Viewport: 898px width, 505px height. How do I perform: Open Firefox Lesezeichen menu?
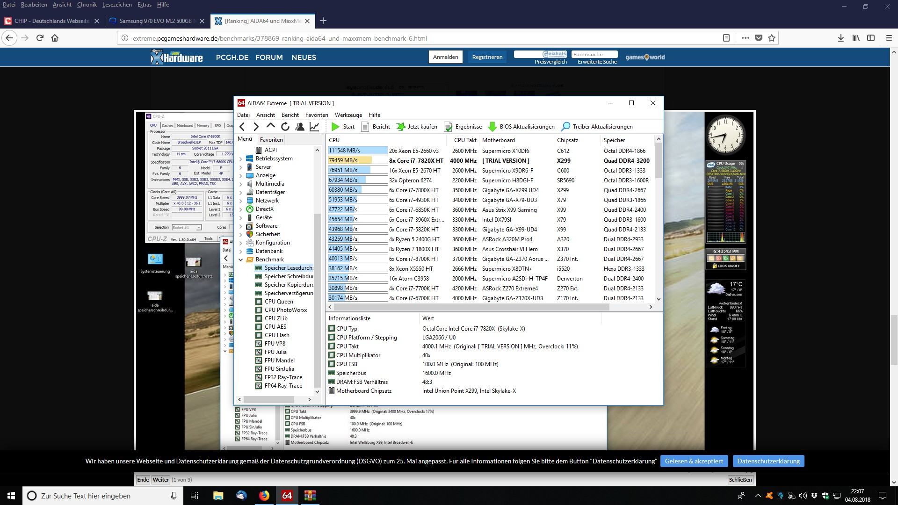tap(117, 5)
